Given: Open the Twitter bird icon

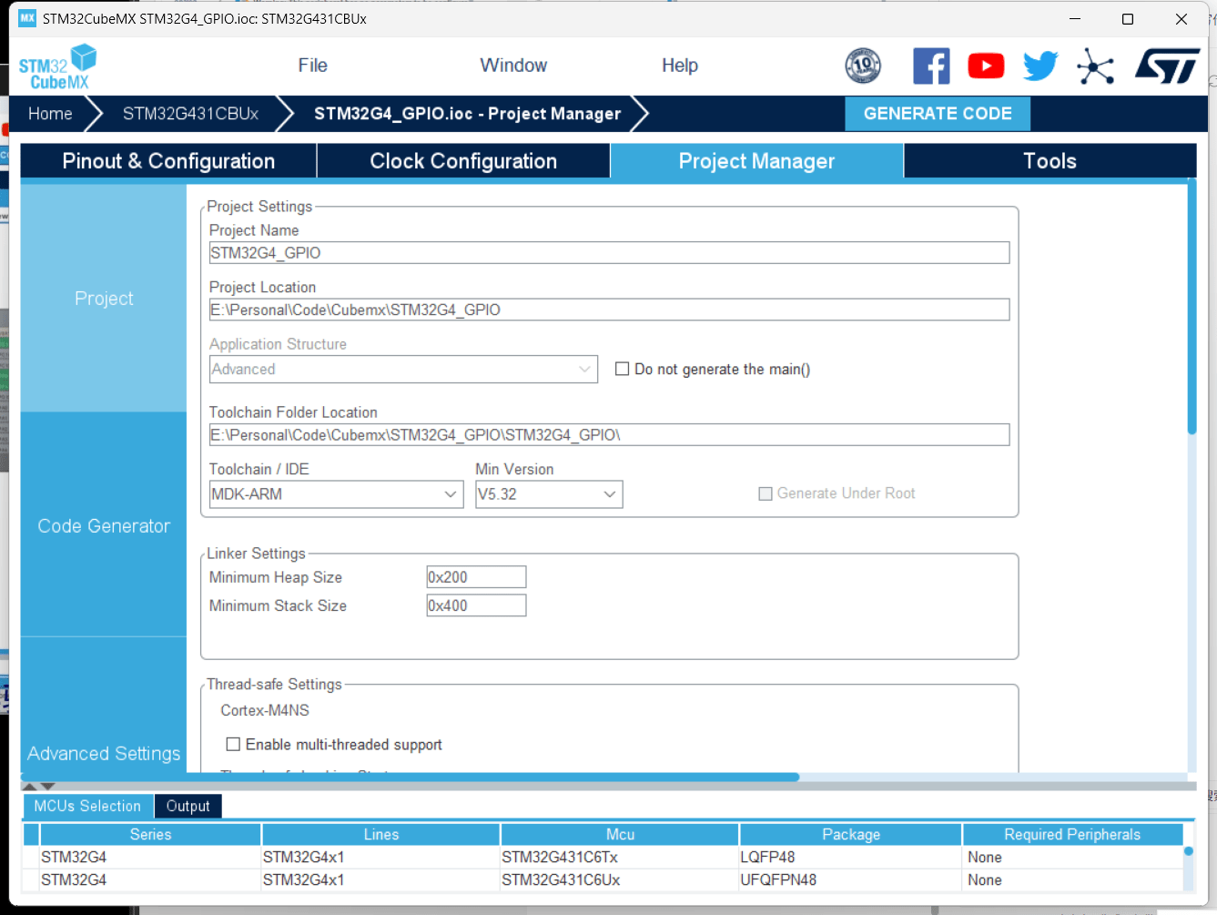Looking at the screenshot, I should [1040, 66].
